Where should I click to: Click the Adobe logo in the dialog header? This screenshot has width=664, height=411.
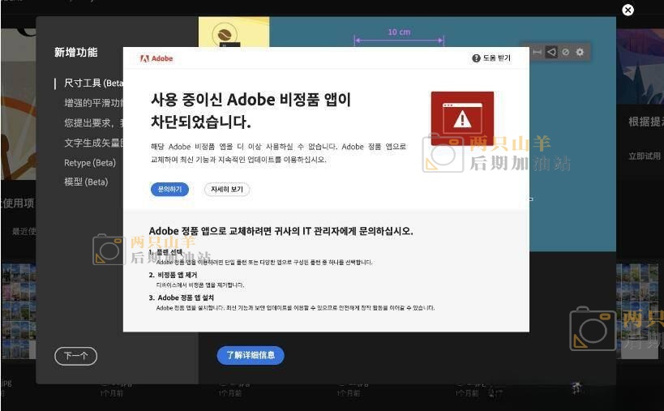156,58
